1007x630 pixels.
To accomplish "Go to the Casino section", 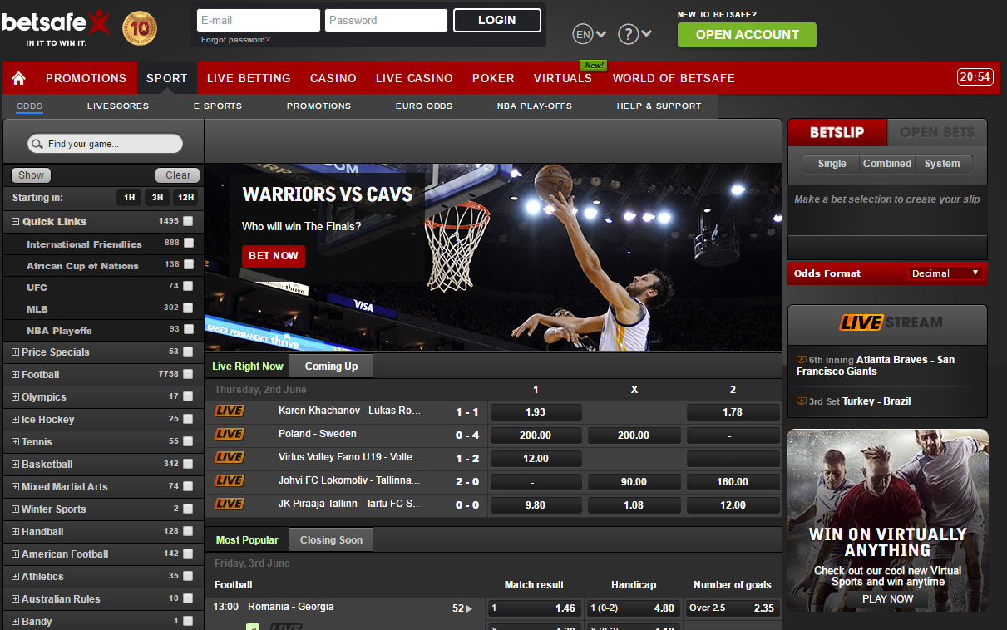I will pos(333,78).
